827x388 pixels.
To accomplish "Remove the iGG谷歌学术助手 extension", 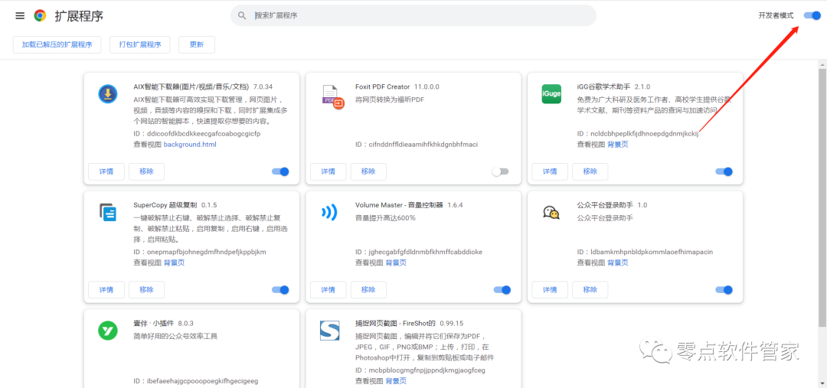I will (590, 171).
